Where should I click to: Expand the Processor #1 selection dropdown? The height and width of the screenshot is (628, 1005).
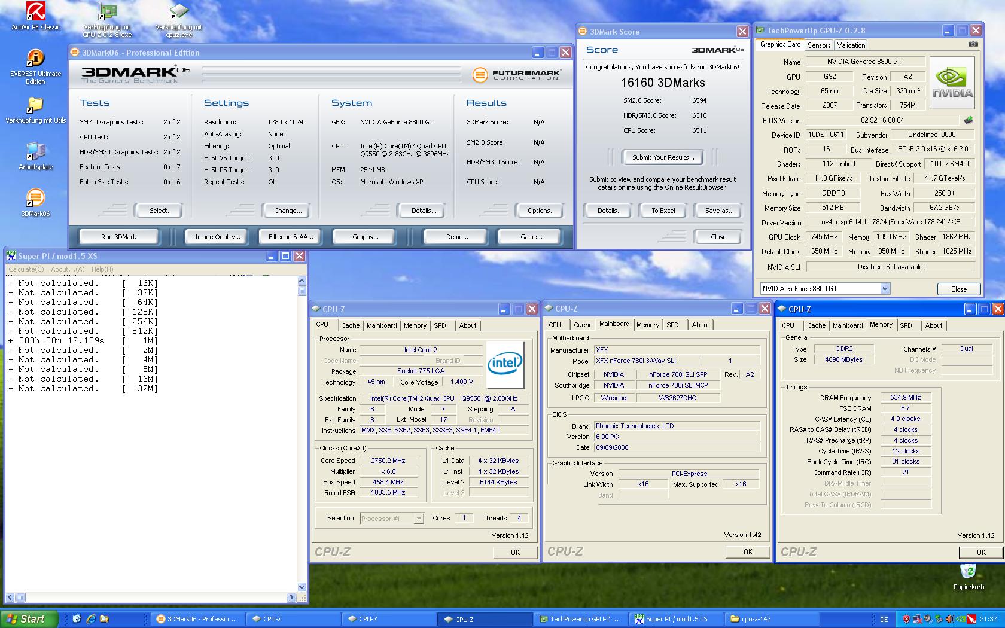[419, 519]
